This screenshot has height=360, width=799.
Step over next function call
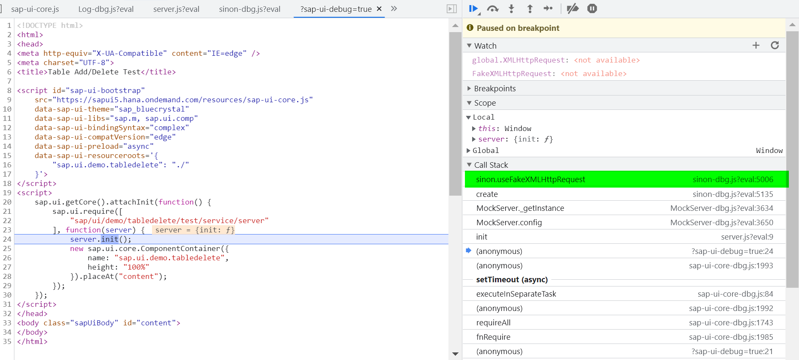pyautogui.click(x=492, y=8)
